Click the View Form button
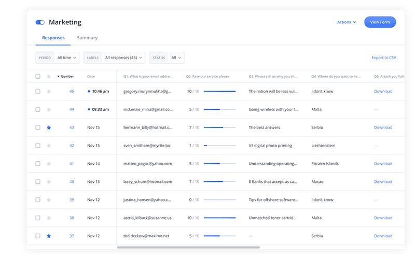415x259 pixels. 380,22
